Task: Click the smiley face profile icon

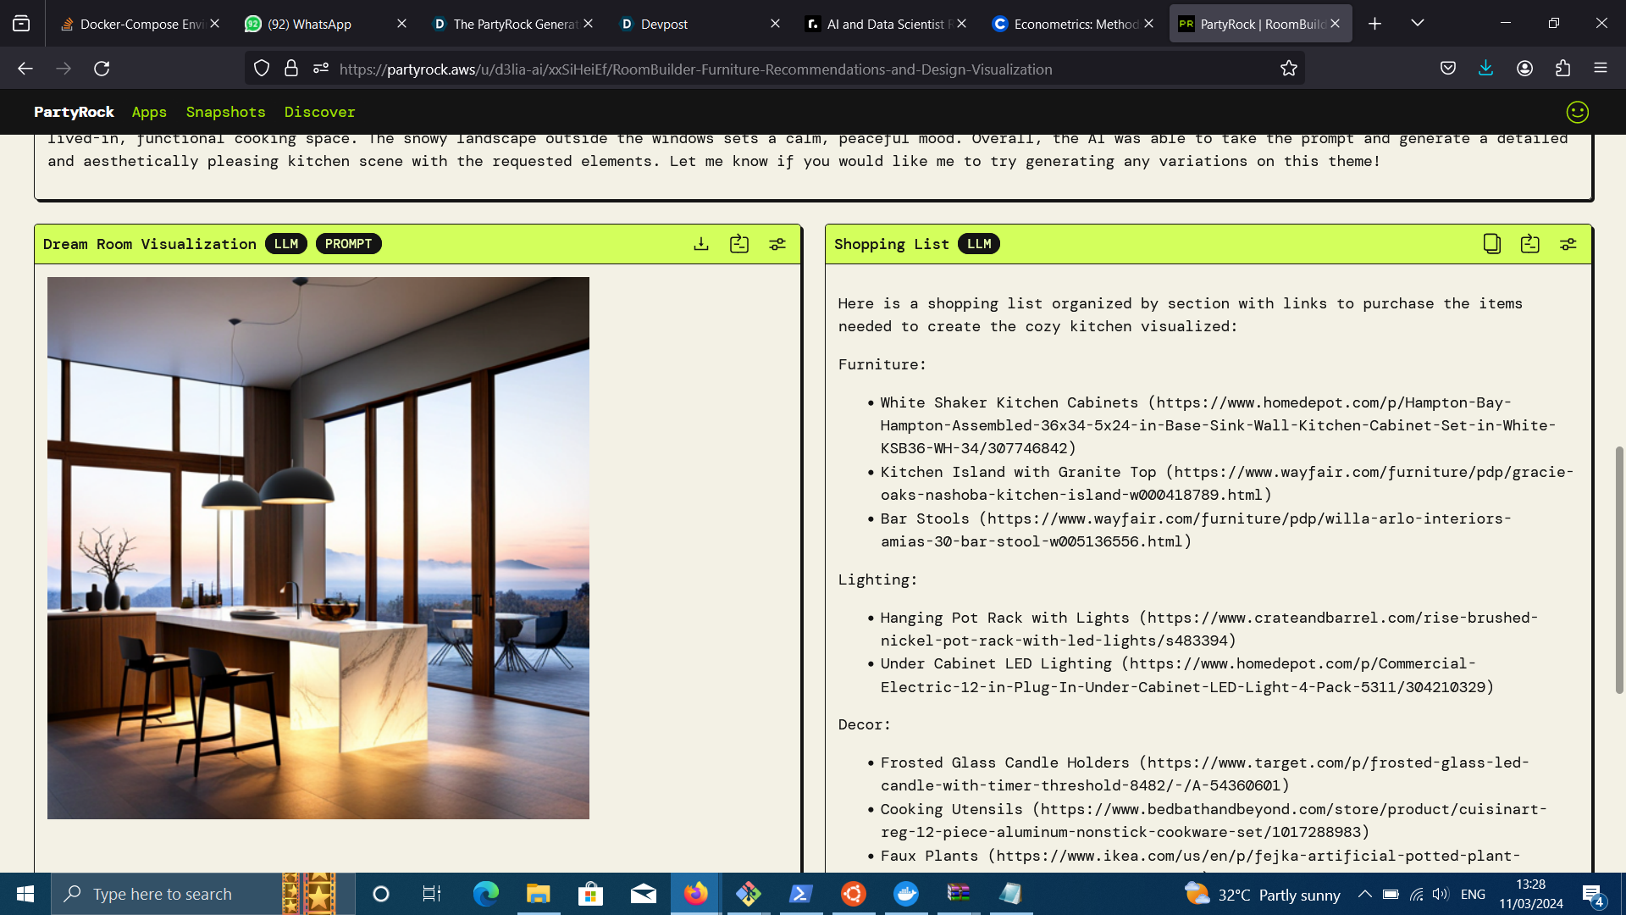Action: [x=1577, y=112]
